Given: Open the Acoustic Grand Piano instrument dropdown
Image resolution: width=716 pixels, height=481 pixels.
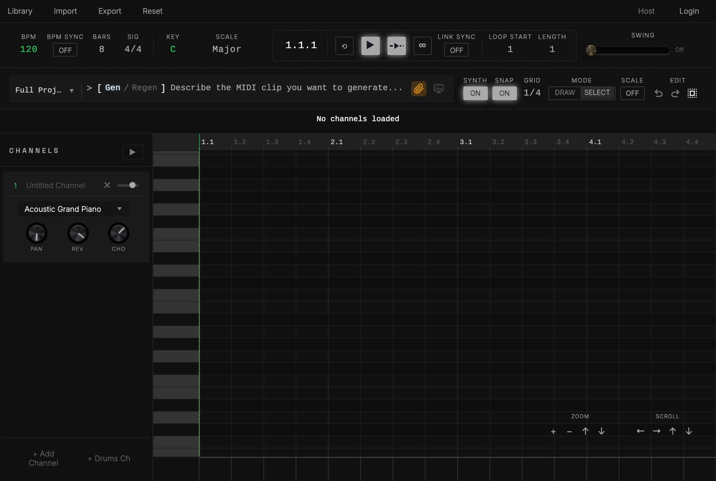Looking at the screenshot, I should (x=74, y=209).
